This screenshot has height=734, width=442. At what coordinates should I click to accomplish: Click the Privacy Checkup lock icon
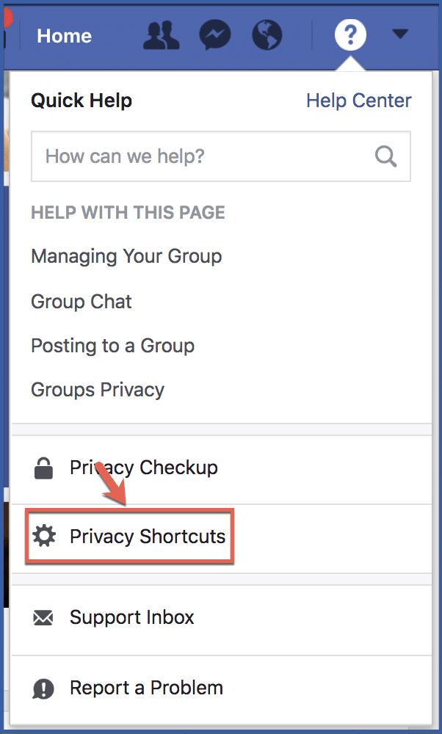tap(44, 468)
